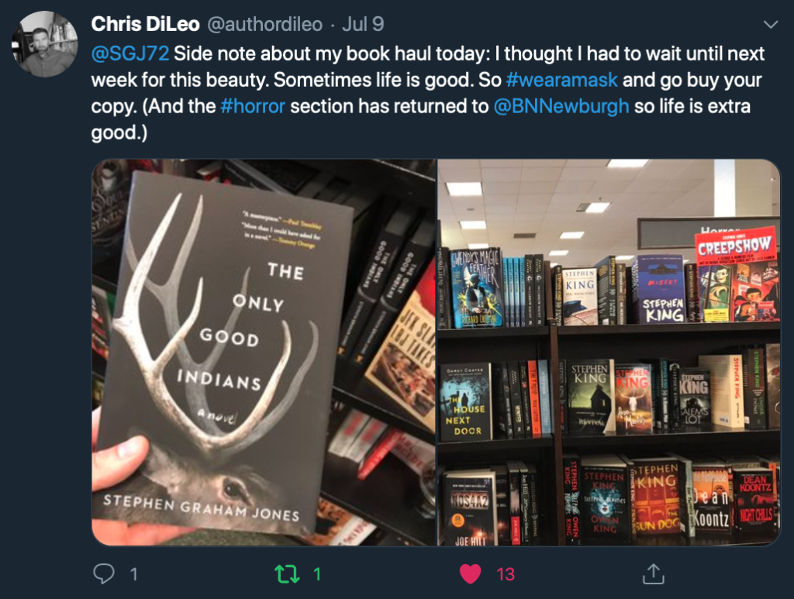Click the reply speech bubble icon
This screenshot has height=599, width=794.
click(x=104, y=573)
